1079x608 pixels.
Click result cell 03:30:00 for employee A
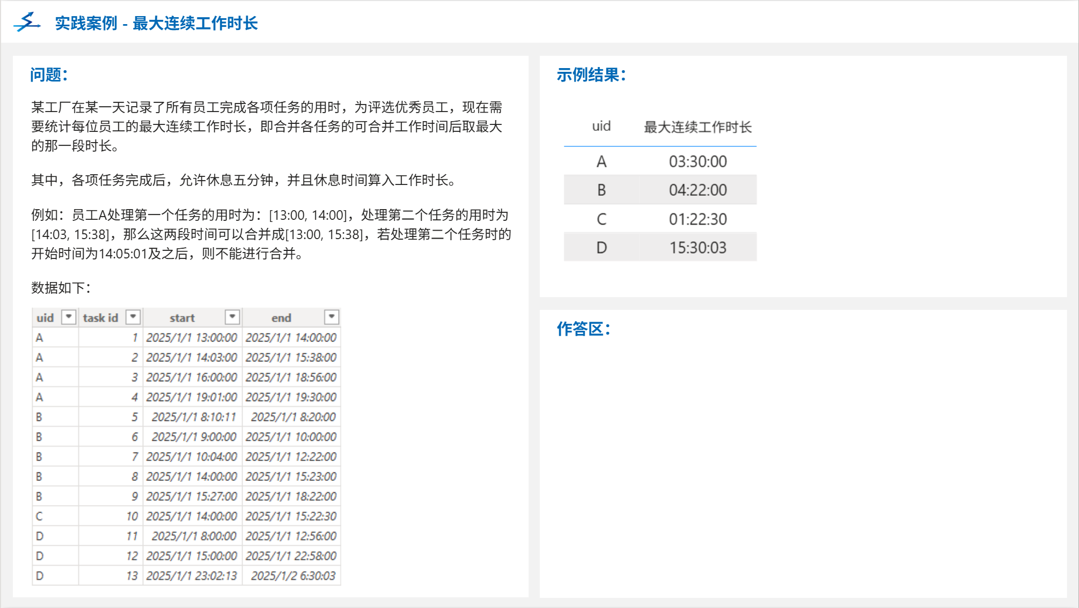click(x=698, y=161)
